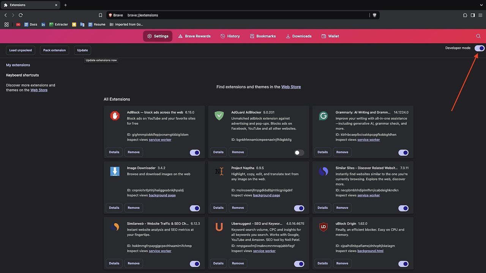The width and height of the screenshot is (486, 273).
Task: Disable the Project Naptha toggle
Action: pyautogui.click(x=299, y=208)
